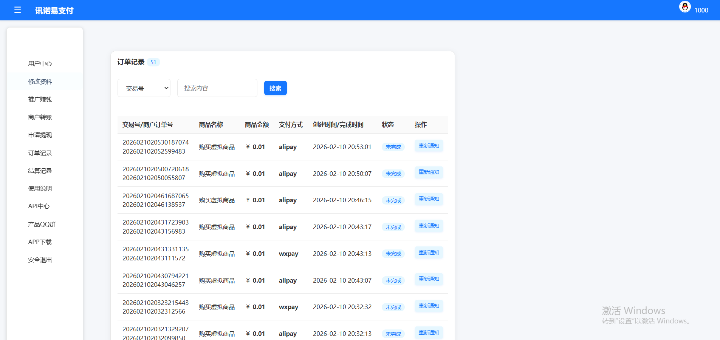Click 重新通知 for the 20:32:32 wxpay order
Viewport: 720px width, 340px height.
(x=429, y=306)
